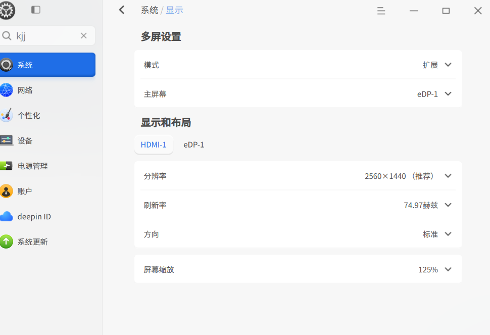490x335 pixels.
Task: Open the hamburger main menu
Action: pyautogui.click(x=381, y=11)
